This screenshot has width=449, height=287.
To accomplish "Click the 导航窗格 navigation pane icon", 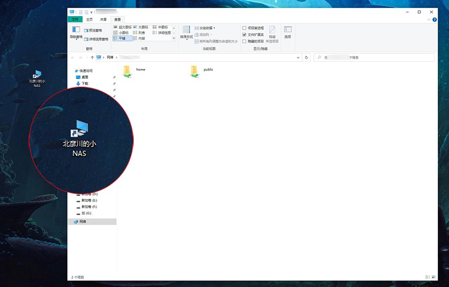I will pyautogui.click(x=76, y=31).
